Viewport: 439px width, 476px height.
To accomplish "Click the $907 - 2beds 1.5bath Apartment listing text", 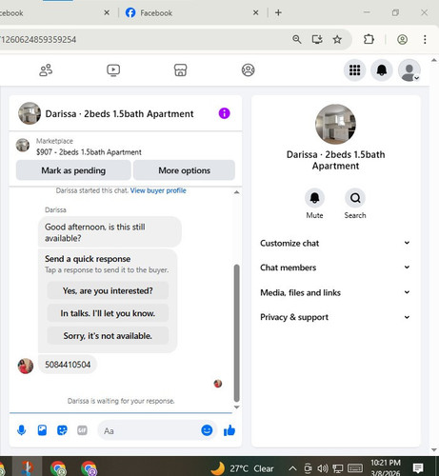I will click(x=89, y=152).
